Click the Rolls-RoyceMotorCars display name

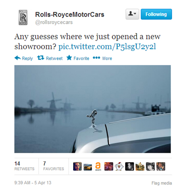point(69,15)
